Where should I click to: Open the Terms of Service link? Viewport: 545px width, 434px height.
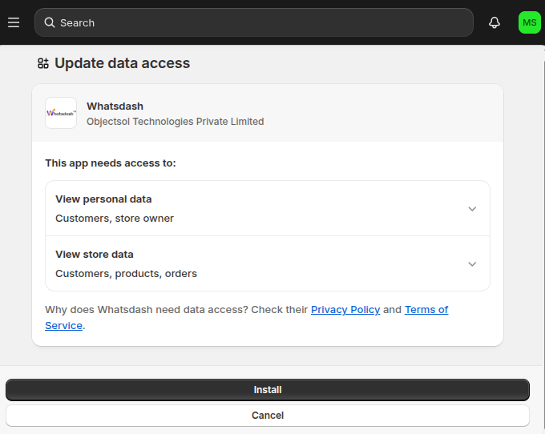click(x=426, y=310)
